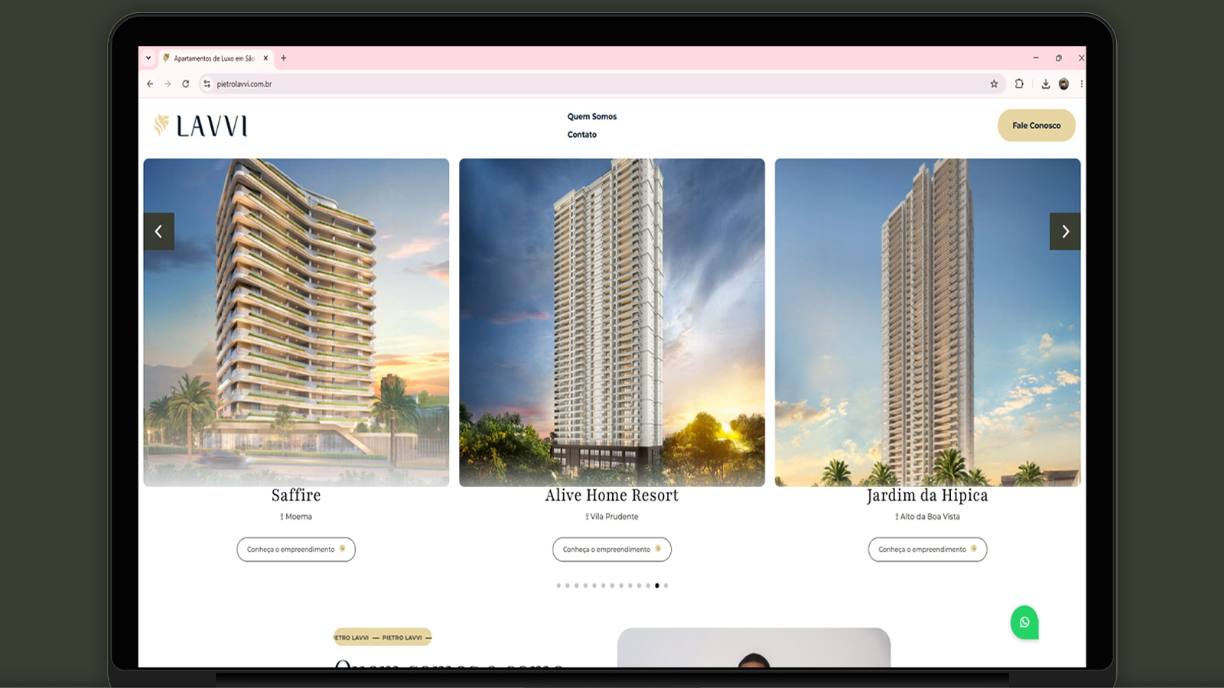Screen dimensions: 1224x688
Task: Click Conheça o empreendimento under Alive Home Resort
Action: 612,550
